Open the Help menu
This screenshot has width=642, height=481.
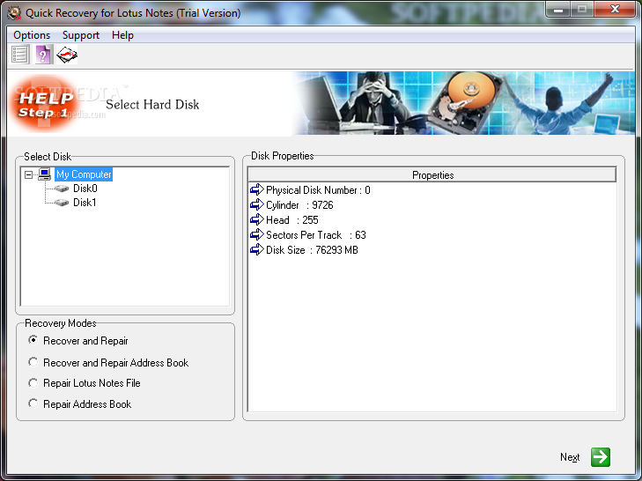coord(122,35)
